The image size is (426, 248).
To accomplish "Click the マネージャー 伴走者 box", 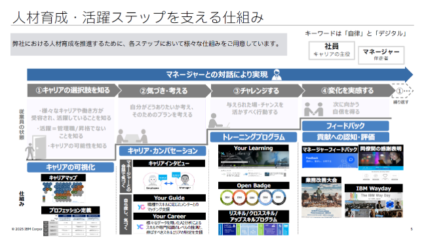I will 381,55.
